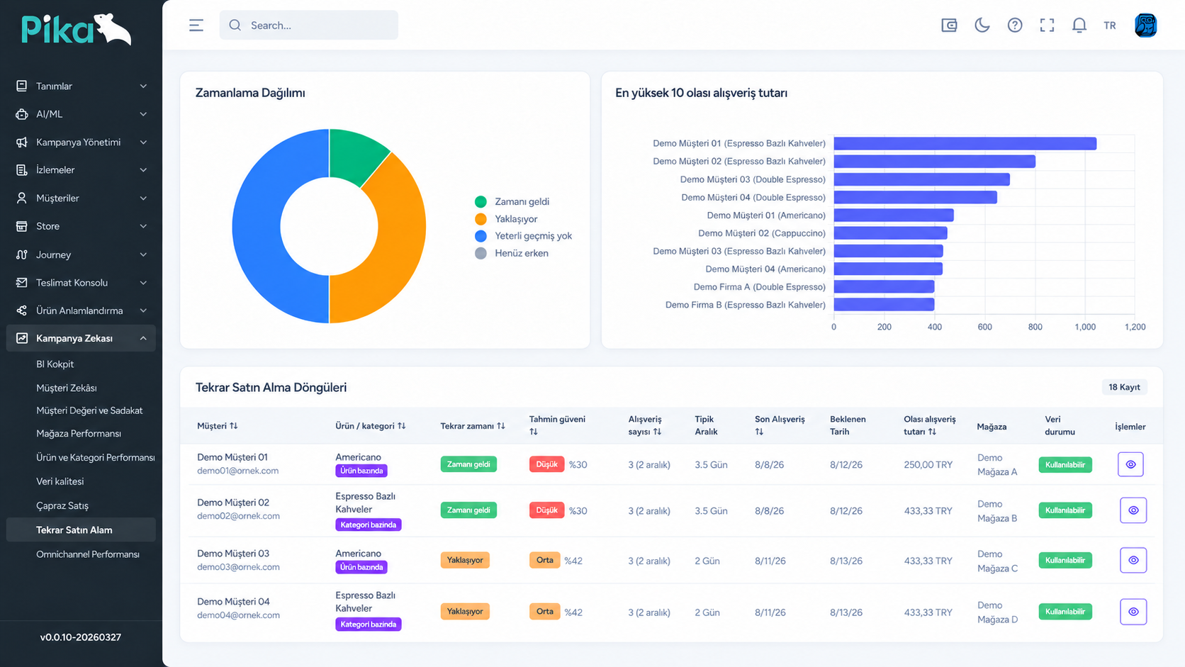
Task: Expand the Tanımlar sidebar menu
Action: [82, 86]
